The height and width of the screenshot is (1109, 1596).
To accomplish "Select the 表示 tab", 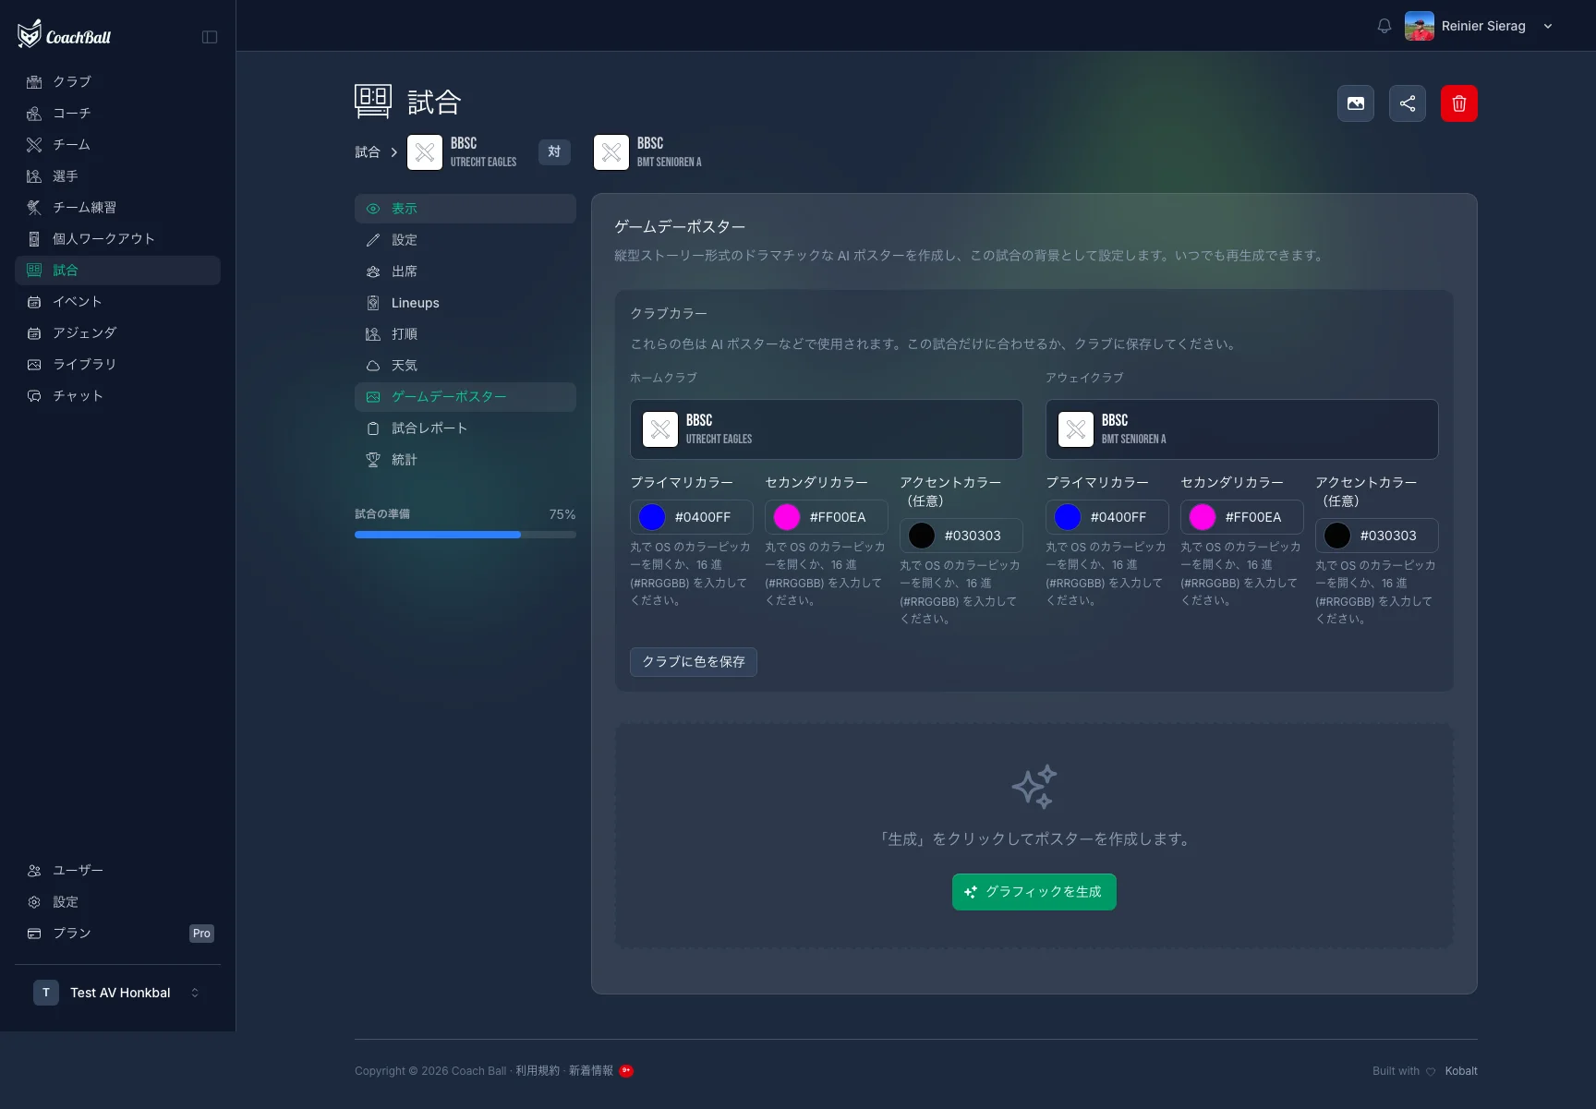I will 465,209.
